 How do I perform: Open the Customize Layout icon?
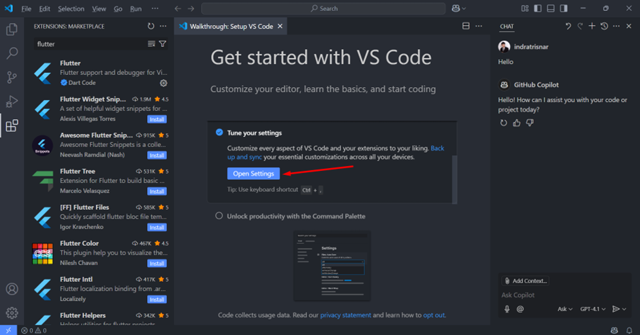click(x=525, y=9)
